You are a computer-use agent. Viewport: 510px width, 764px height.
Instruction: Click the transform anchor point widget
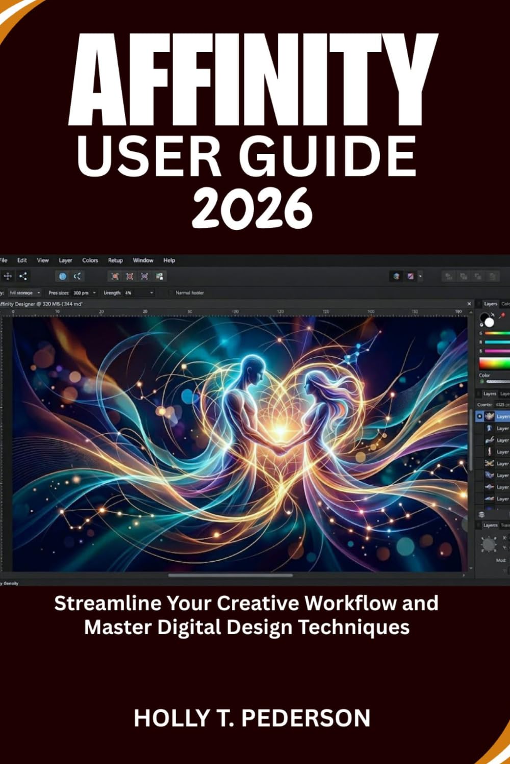tap(489, 544)
